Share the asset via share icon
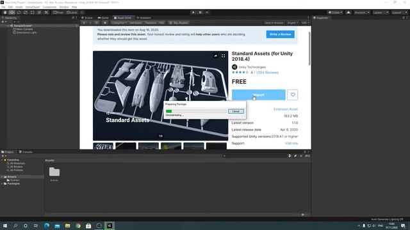 (x=215, y=56)
